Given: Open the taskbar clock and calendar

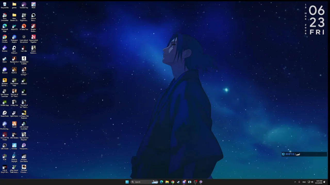Looking at the screenshot, I should (319, 182).
